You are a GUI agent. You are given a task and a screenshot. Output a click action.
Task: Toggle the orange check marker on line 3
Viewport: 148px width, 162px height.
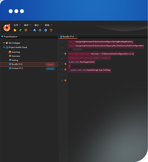[x=65, y=54]
